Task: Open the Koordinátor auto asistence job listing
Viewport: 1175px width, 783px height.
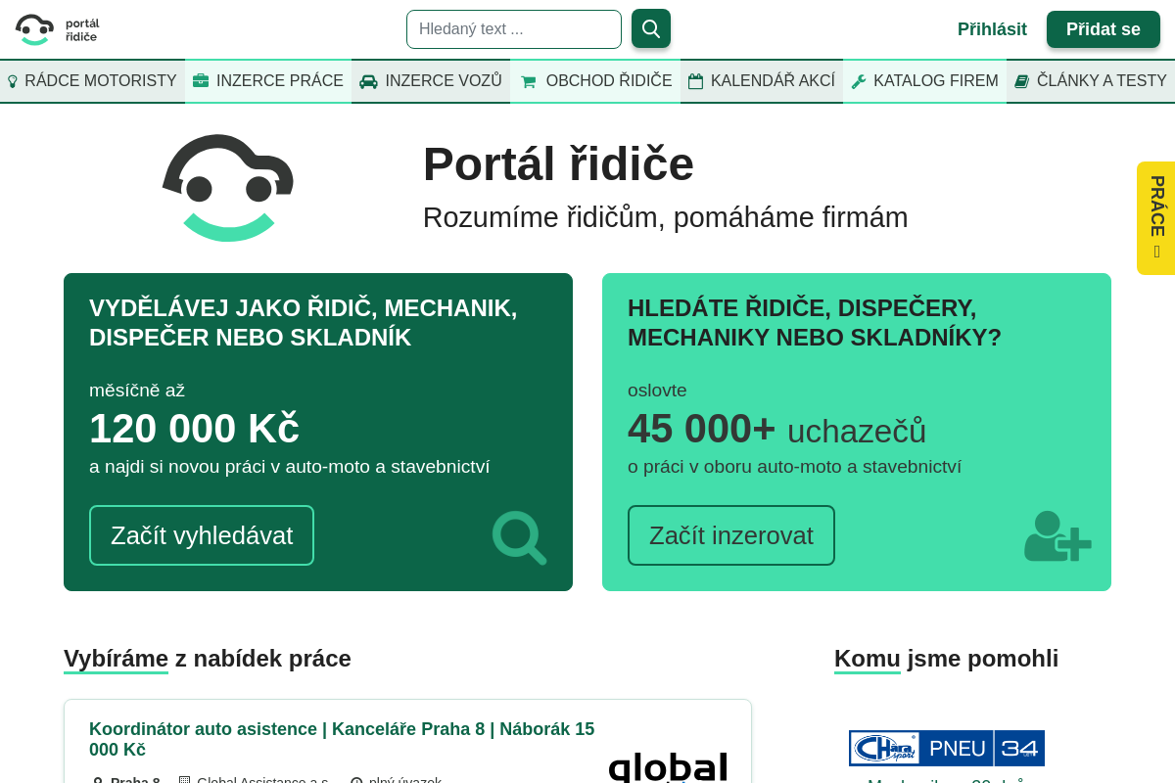Action: pos(342,740)
